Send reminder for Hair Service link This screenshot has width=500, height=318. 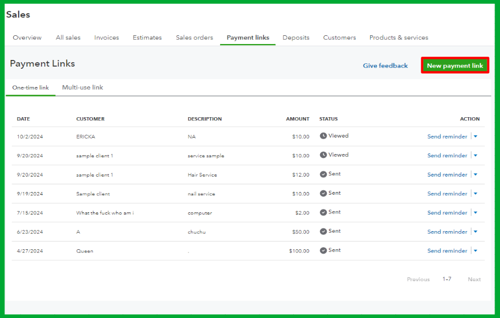(447, 174)
